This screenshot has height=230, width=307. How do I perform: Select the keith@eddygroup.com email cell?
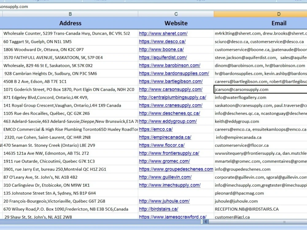(260, 121)
